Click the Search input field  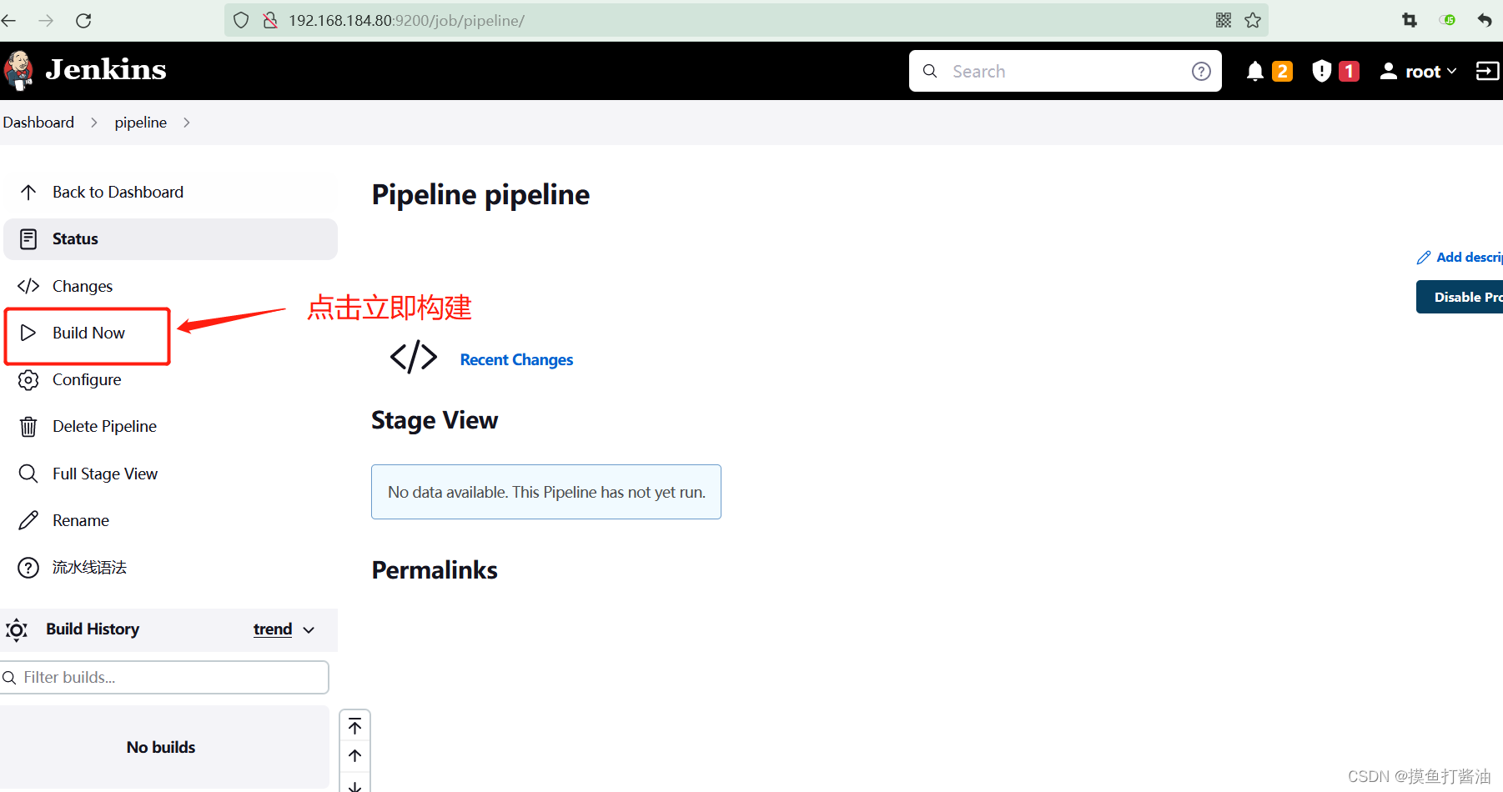(x=1065, y=71)
